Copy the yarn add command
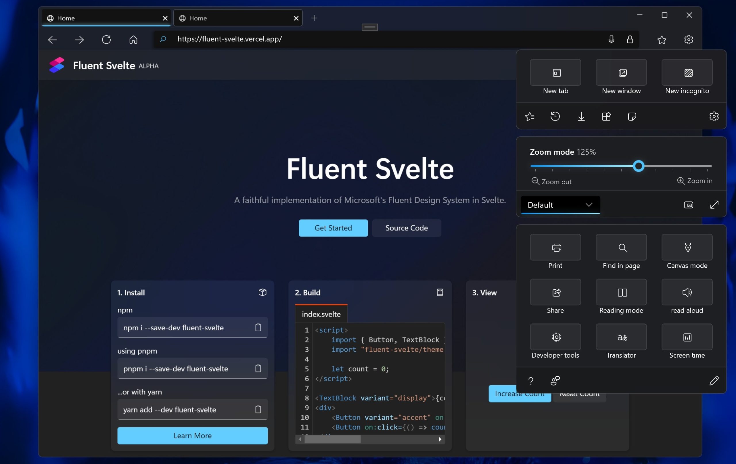Image resolution: width=736 pixels, height=464 pixels. pos(258,410)
